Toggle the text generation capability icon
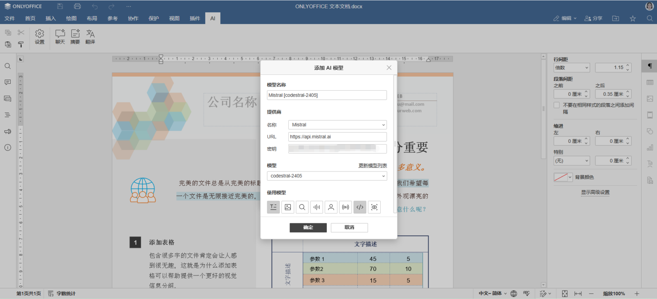 (x=273, y=207)
